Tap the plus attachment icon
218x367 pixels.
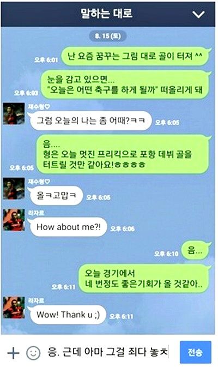pyautogui.click(x=13, y=352)
